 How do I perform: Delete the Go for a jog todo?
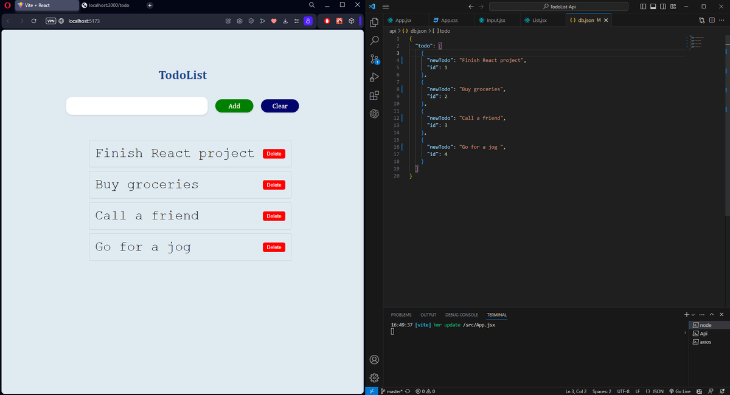(274, 247)
